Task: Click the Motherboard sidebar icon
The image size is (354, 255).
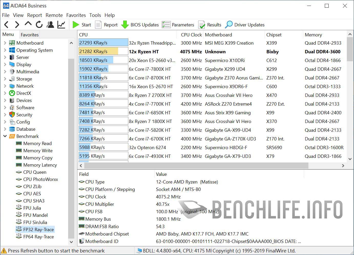Action: point(12,43)
